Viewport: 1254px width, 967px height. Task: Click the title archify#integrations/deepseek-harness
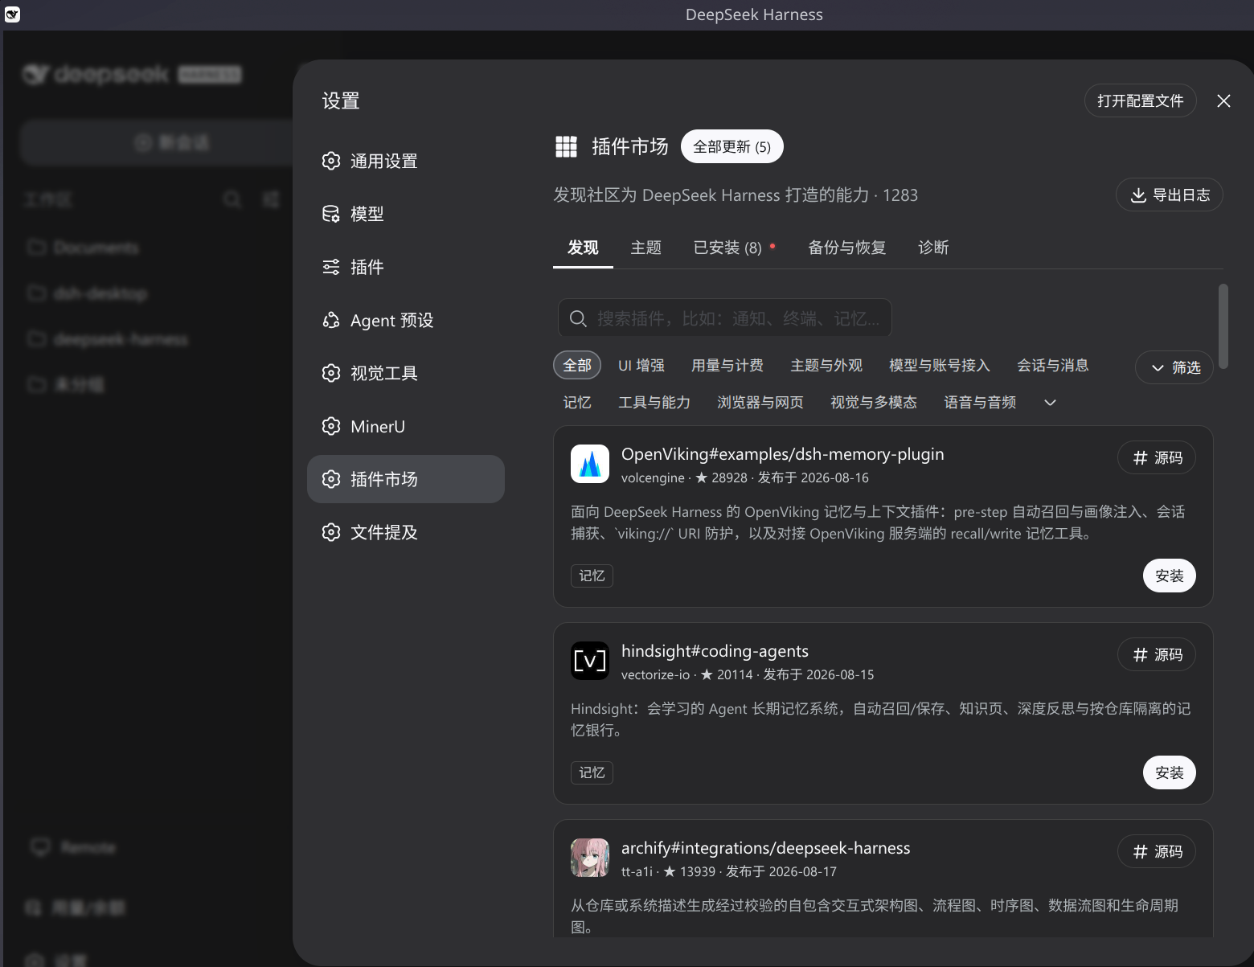766,848
